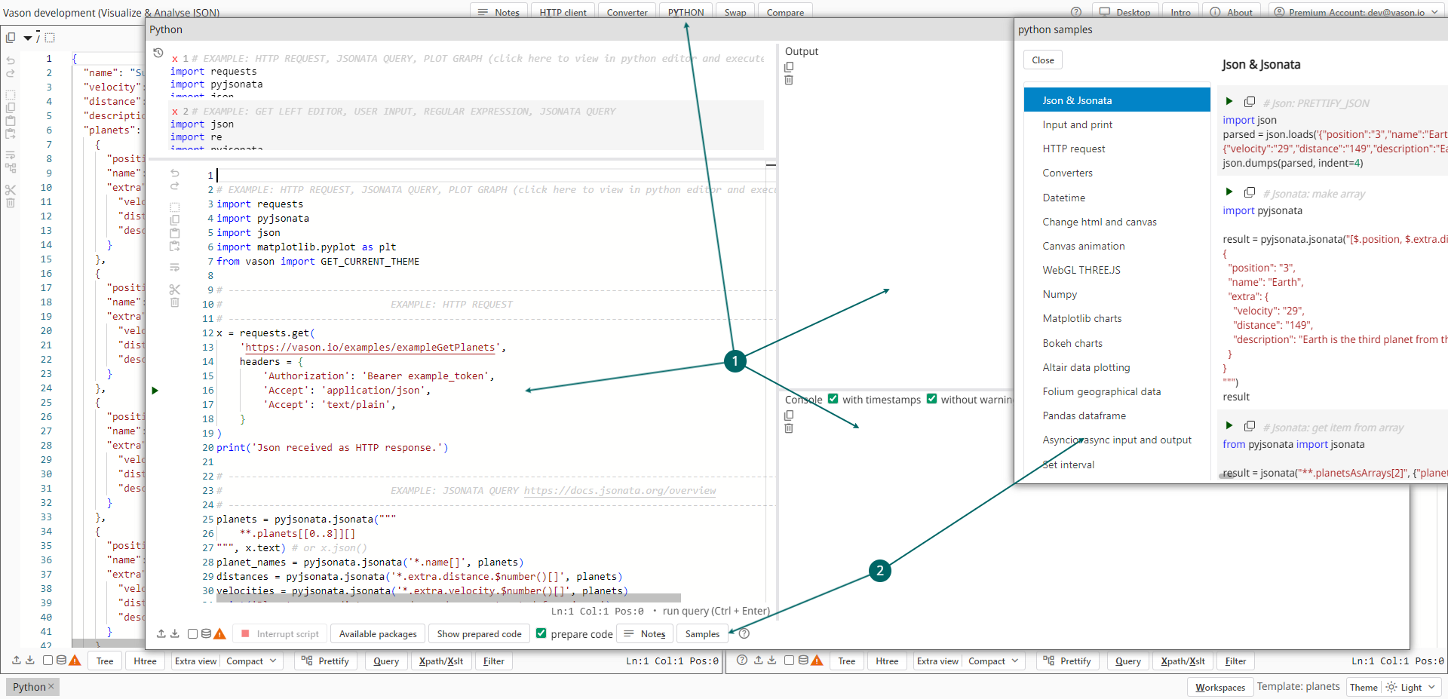Click the help question mark next to Samples

tap(744, 633)
